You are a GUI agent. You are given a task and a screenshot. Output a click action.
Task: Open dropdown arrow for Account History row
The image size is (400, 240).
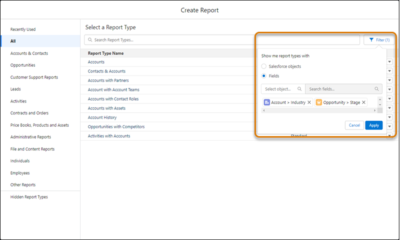(x=390, y=118)
